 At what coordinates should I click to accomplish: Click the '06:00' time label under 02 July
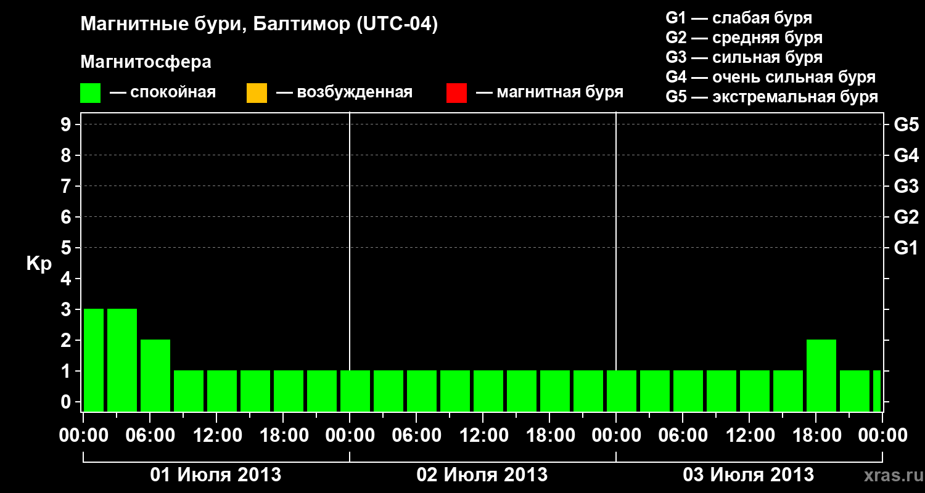pos(417,435)
